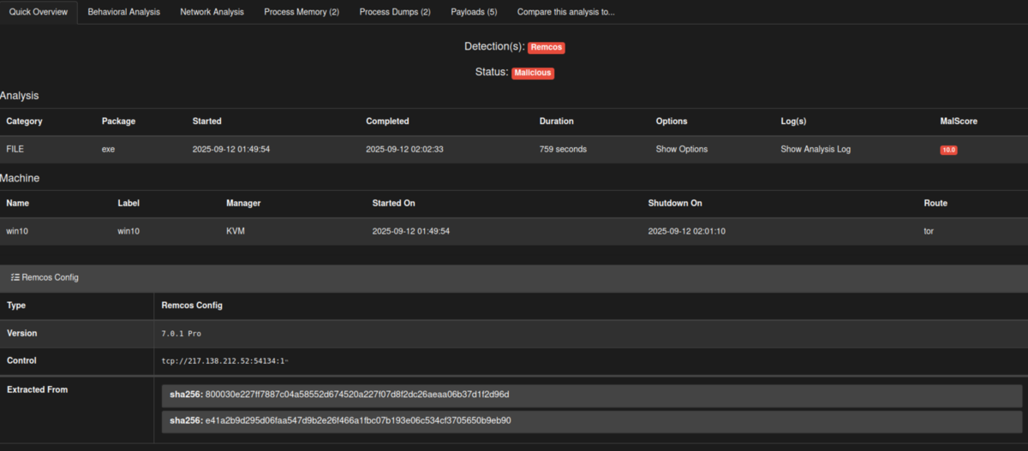Click the Shutdown On time 2025-09-12 02:01:10

(x=687, y=231)
